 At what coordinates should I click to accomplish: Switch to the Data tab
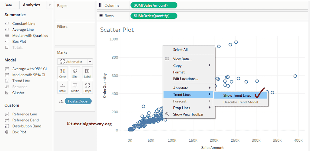(x=8, y=5)
